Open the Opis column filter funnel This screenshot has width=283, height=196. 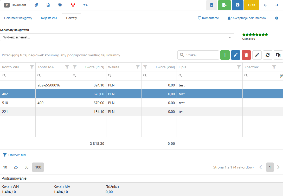pyautogui.click(x=239, y=67)
